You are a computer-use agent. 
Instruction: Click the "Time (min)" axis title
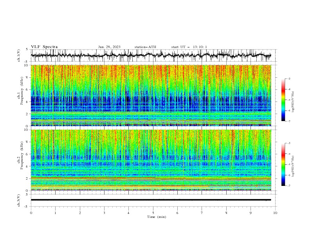point(157,217)
